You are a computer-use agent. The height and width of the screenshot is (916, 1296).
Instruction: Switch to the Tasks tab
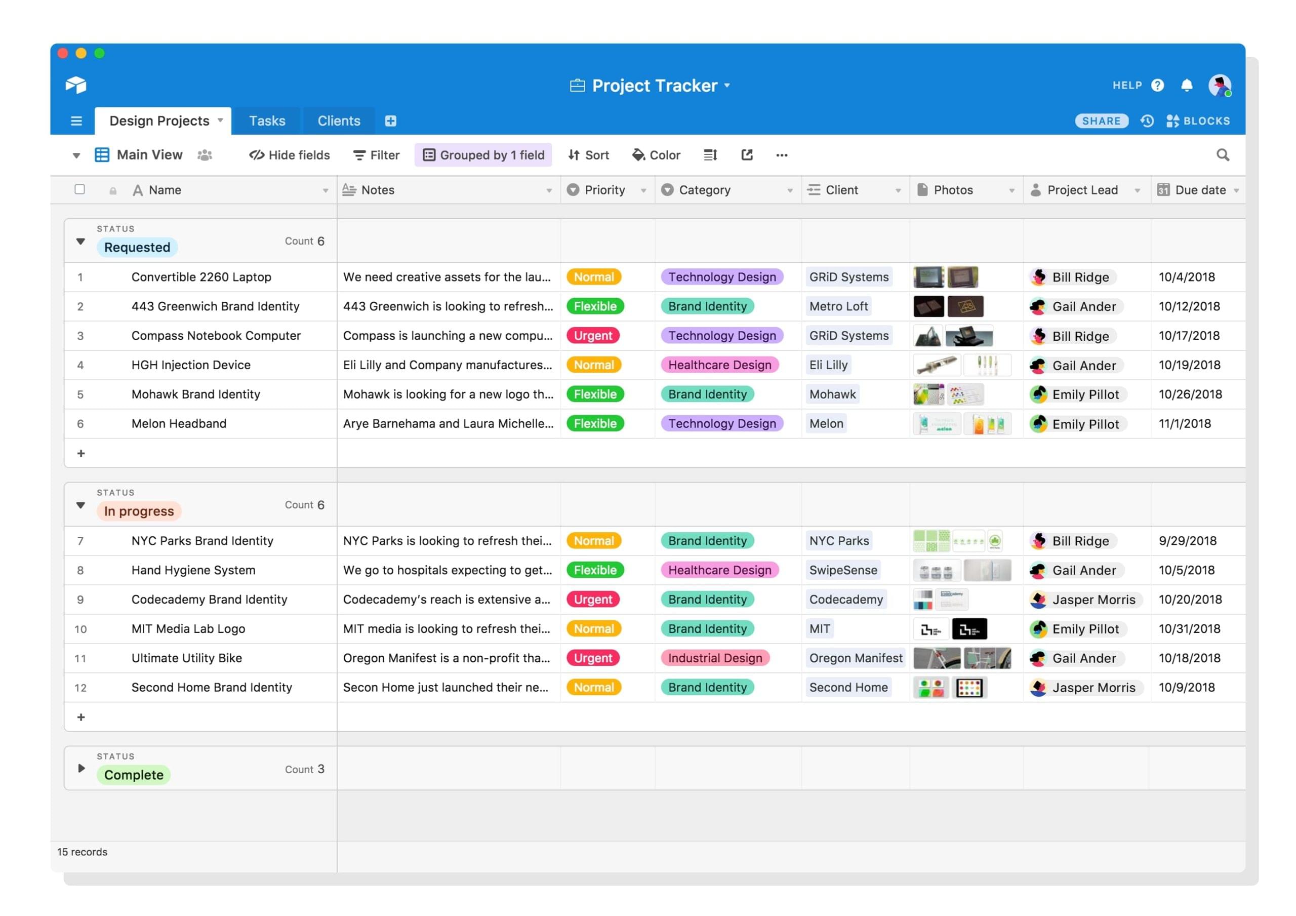(x=267, y=121)
